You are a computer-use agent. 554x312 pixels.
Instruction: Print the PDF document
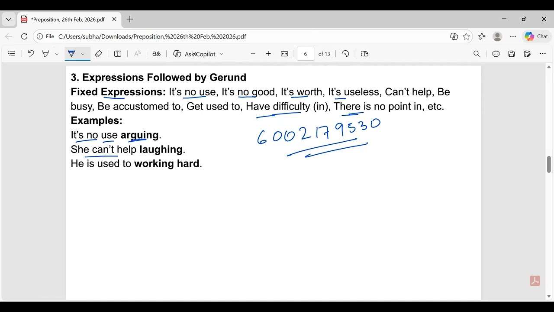[x=496, y=54]
